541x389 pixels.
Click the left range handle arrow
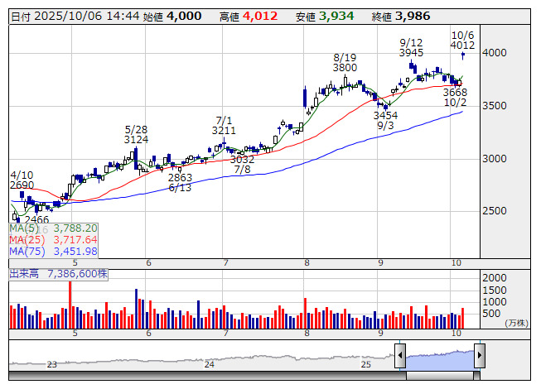(x=400, y=357)
